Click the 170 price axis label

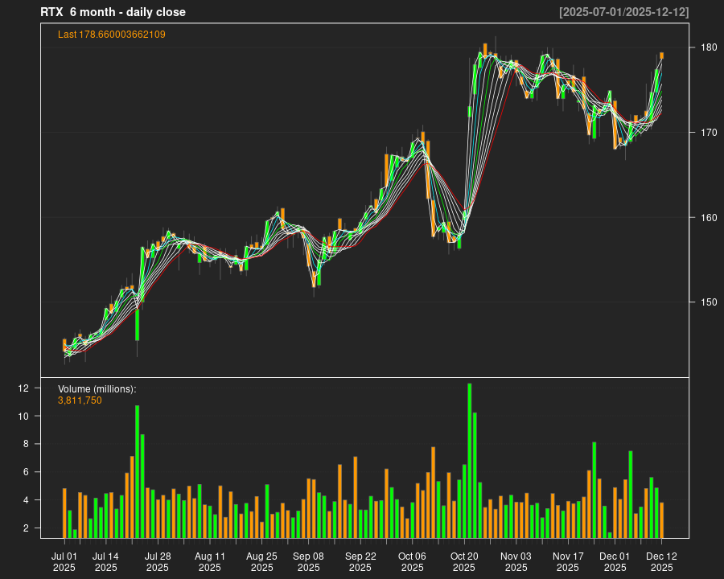coord(706,132)
